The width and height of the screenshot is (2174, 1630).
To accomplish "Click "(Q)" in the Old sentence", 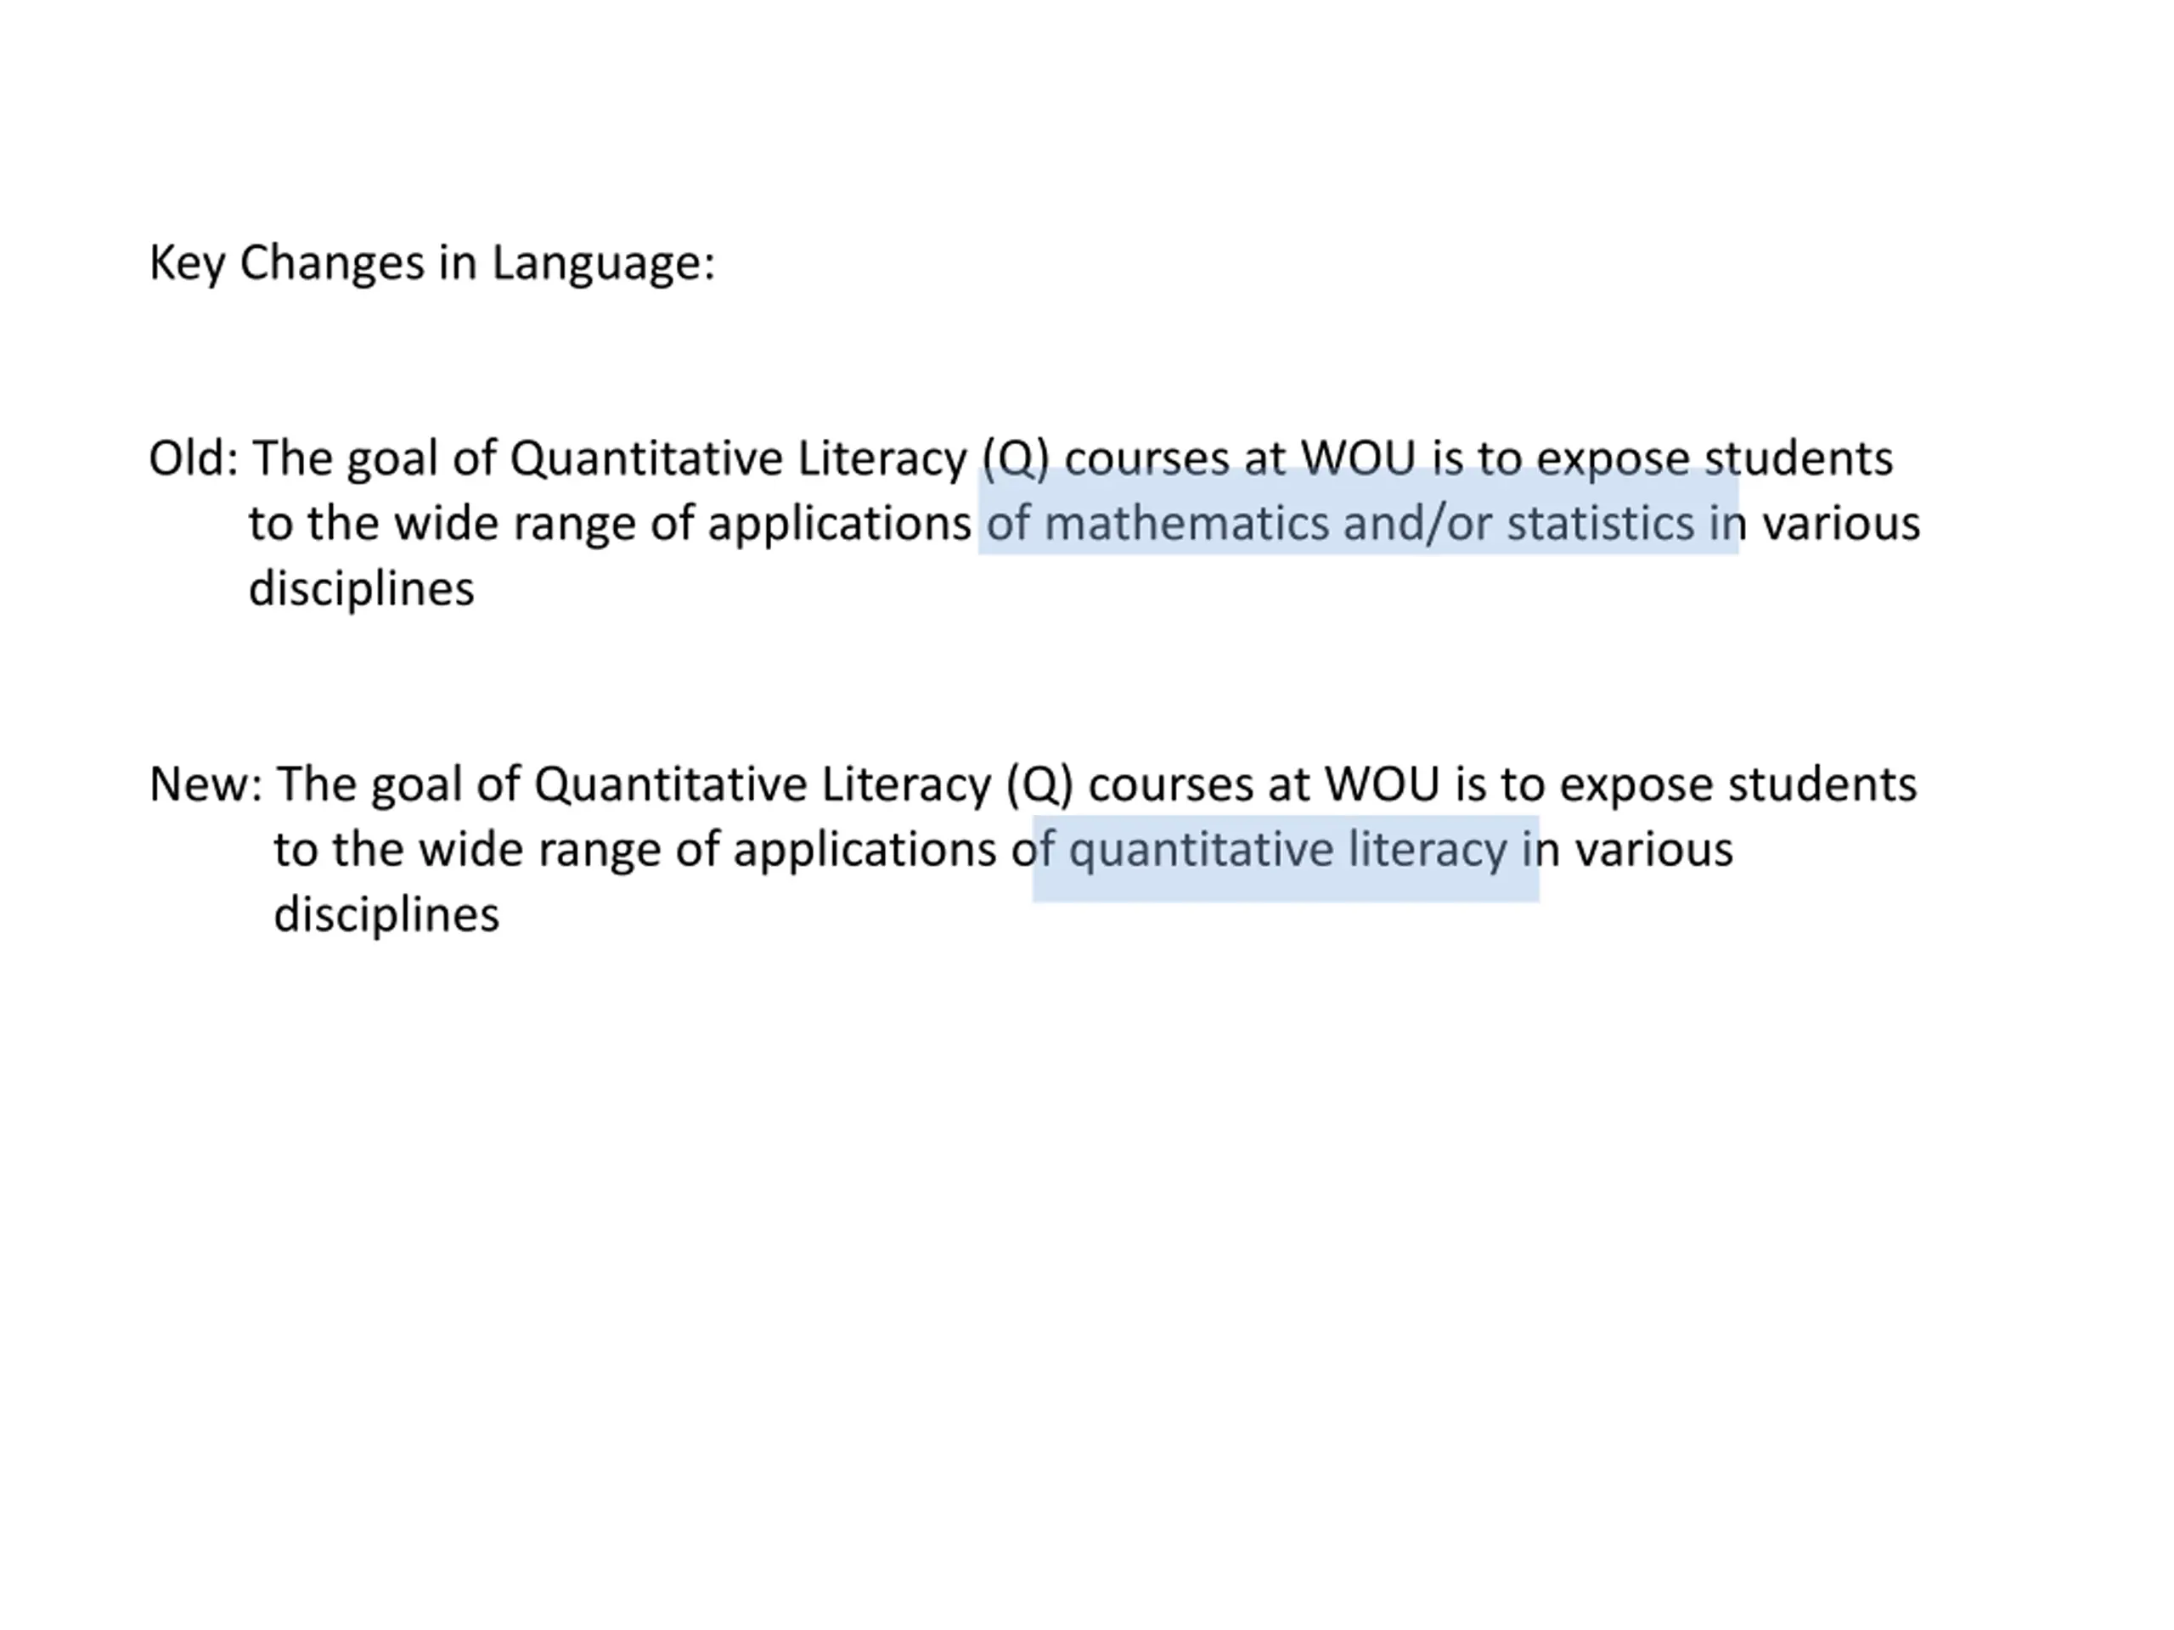I will [x=1016, y=458].
